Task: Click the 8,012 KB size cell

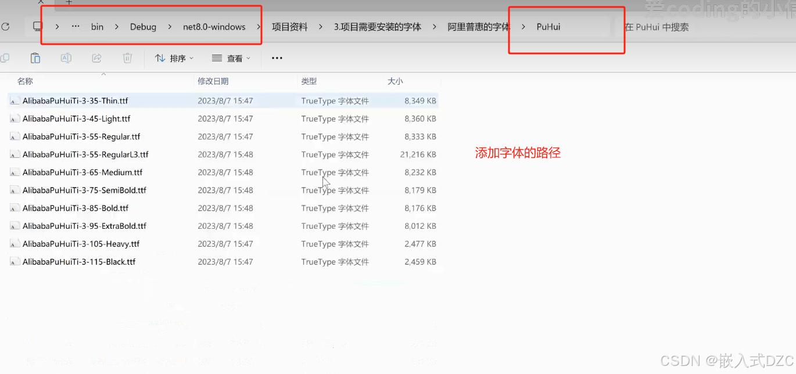Action: pos(421,226)
